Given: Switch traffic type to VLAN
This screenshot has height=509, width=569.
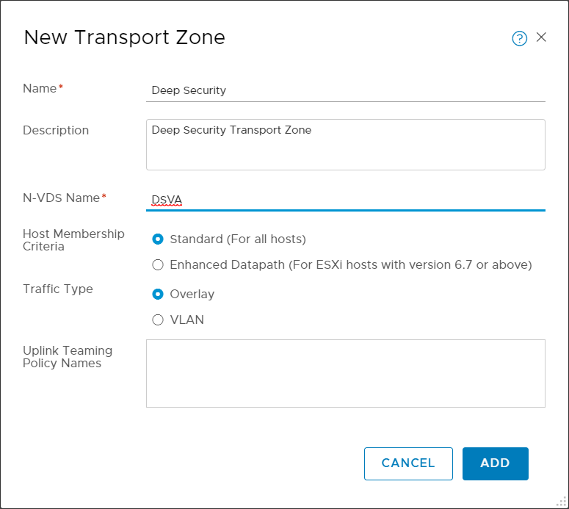Looking at the screenshot, I should 158,320.
